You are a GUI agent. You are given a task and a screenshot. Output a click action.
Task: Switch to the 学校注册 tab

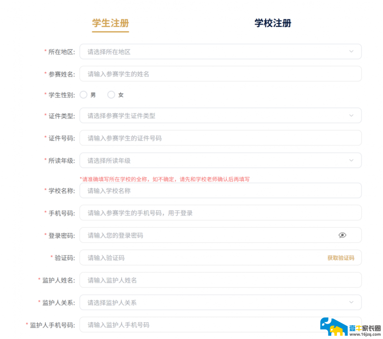[x=273, y=23]
